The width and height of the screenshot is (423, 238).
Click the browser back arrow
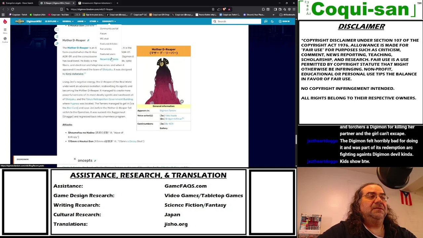3,9
